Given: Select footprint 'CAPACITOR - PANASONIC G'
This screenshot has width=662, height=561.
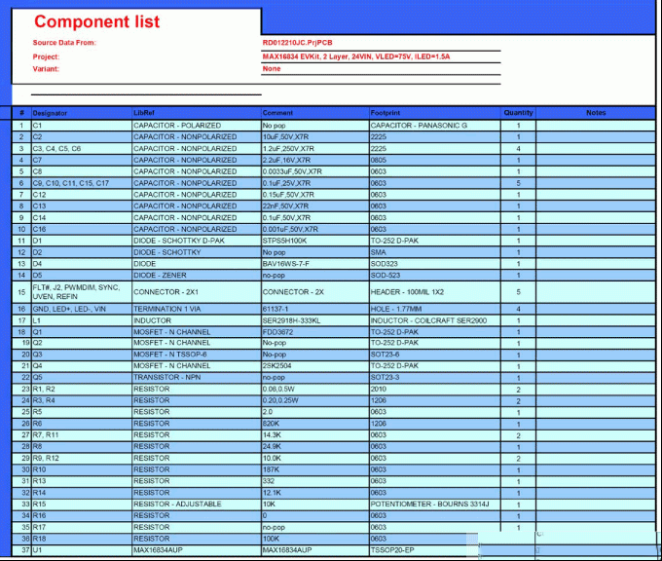Looking at the screenshot, I should coord(435,126).
